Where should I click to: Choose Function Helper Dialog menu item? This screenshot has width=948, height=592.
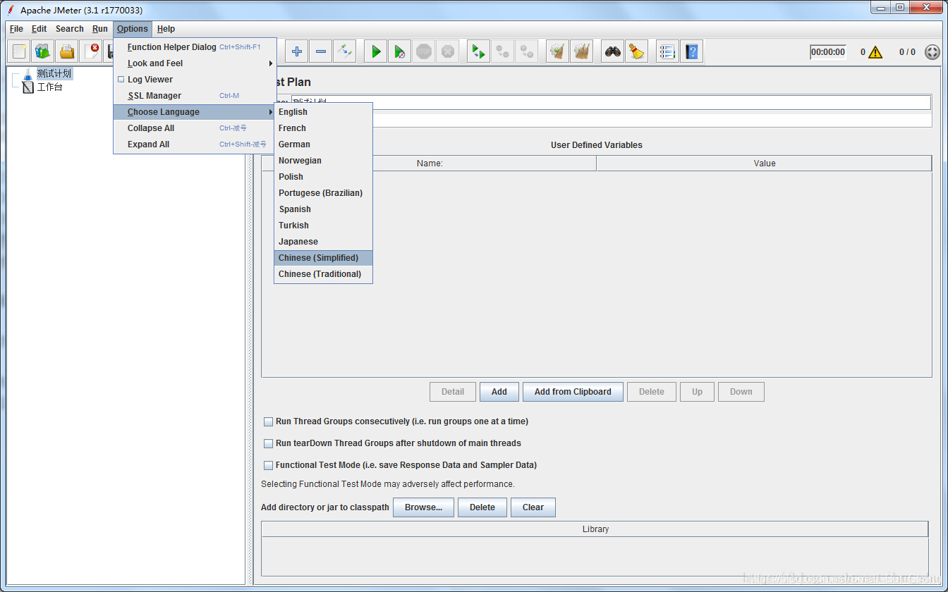click(x=195, y=47)
